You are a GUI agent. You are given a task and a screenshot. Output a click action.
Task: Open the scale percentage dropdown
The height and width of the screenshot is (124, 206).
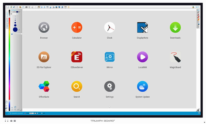[31, 113]
